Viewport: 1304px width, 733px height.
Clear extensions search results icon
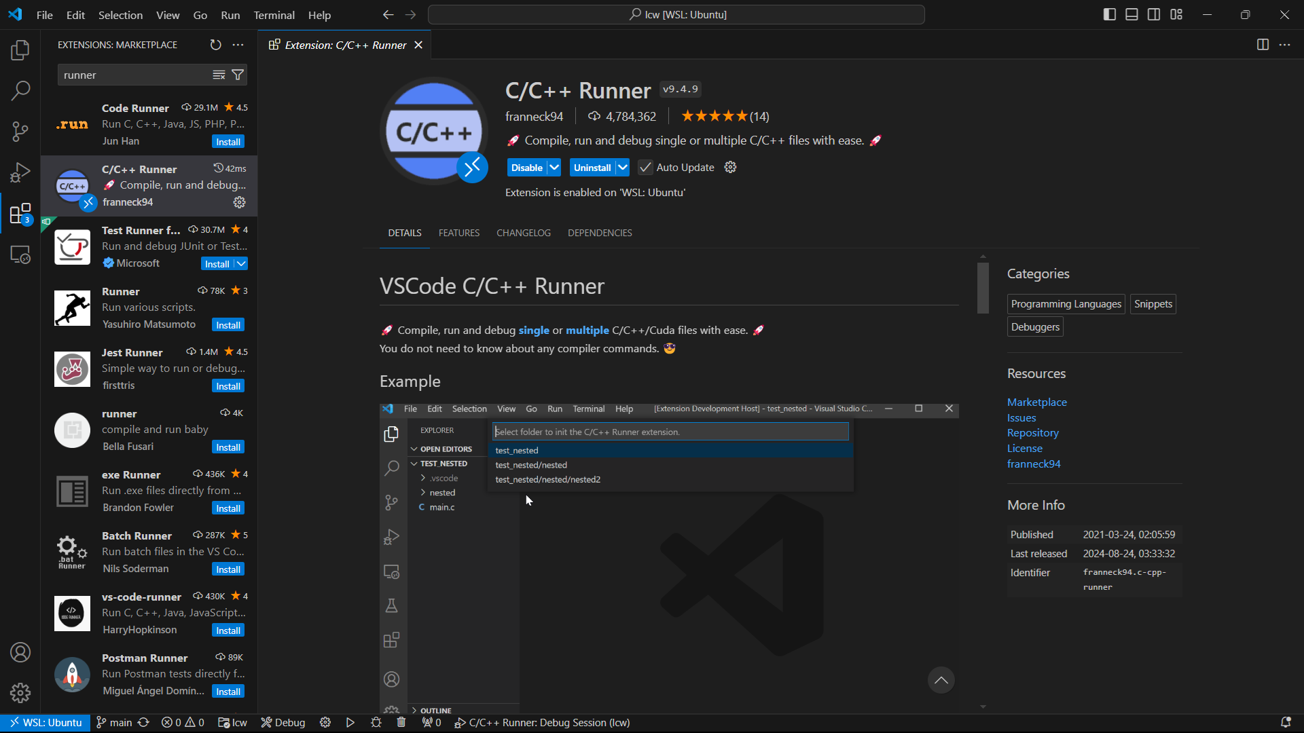coord(219,75)
